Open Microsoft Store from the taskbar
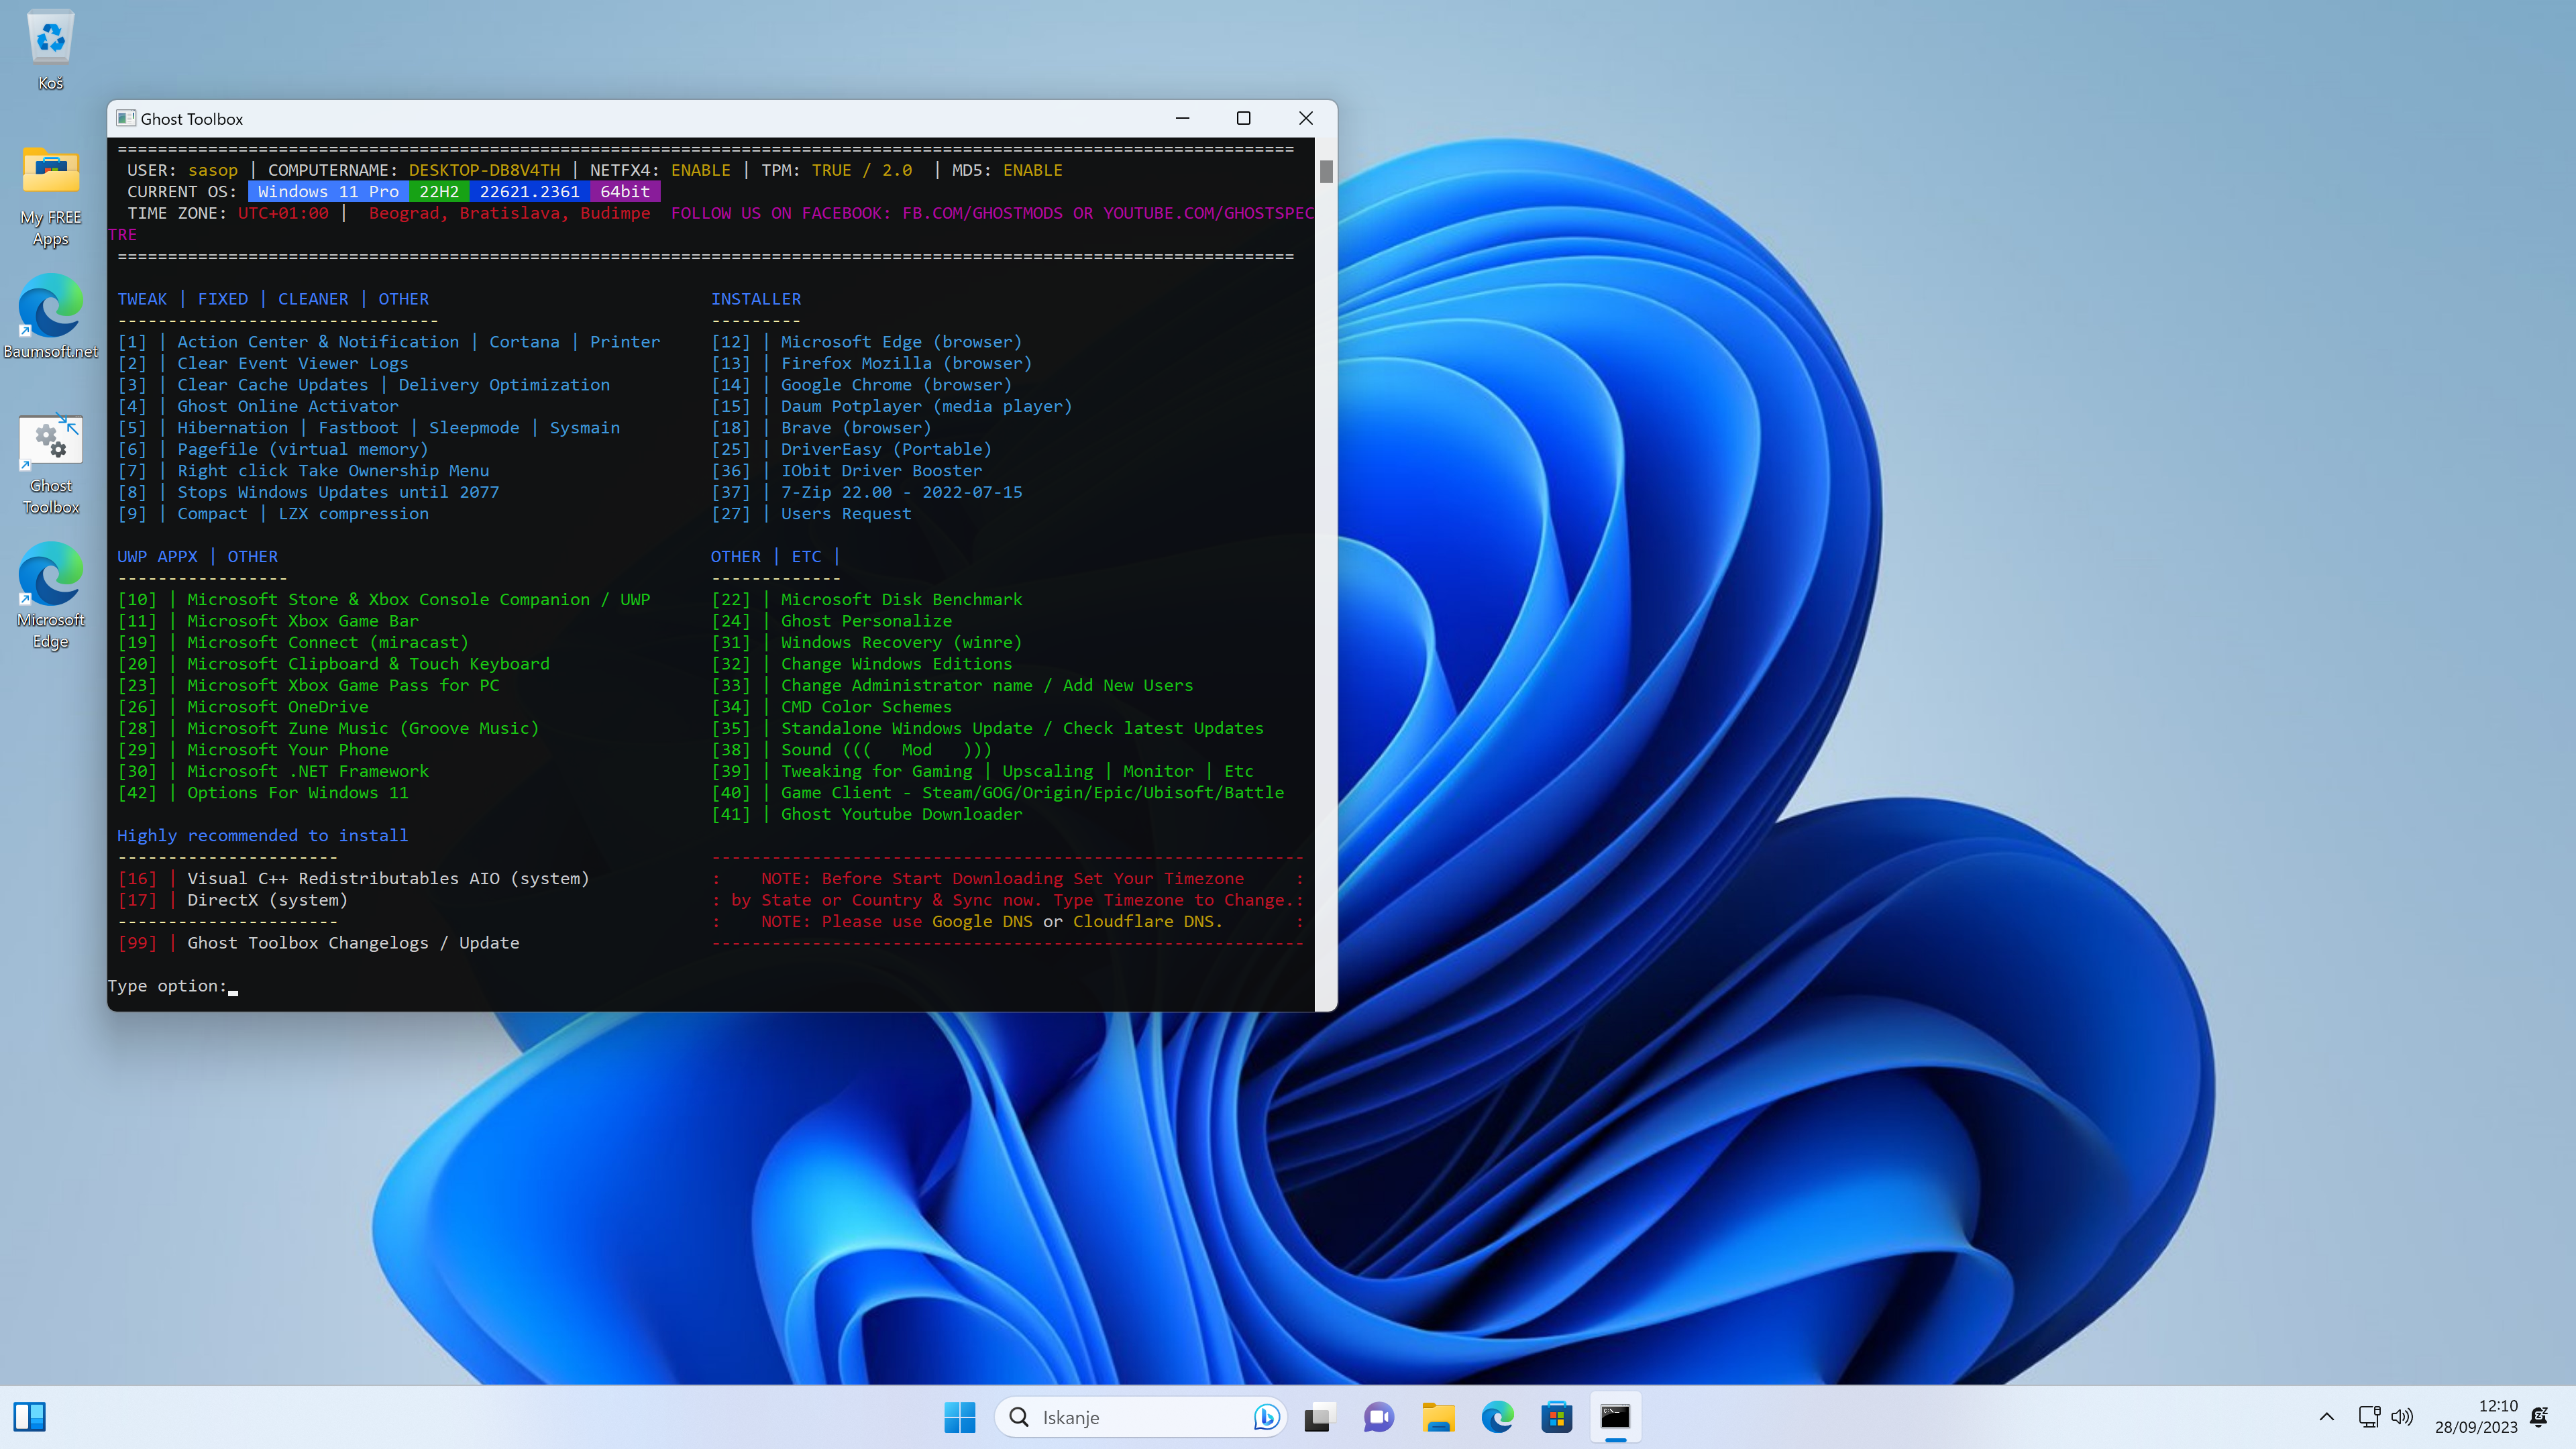The image size is (2576, 1449). tap(1557, 1417)
